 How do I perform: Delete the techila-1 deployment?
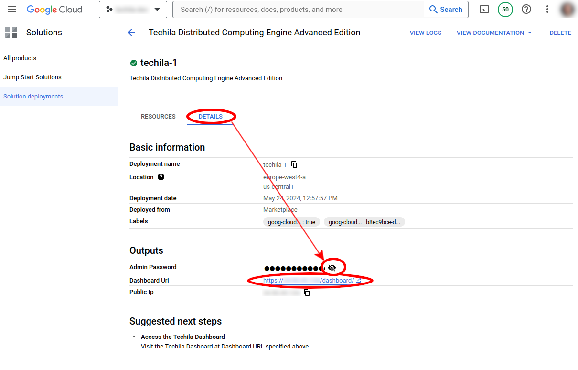[x=560, y=33]
